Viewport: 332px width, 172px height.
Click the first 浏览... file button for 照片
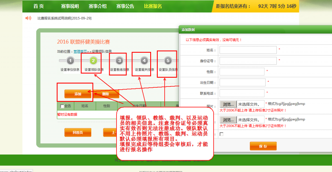tap(227, 103)
